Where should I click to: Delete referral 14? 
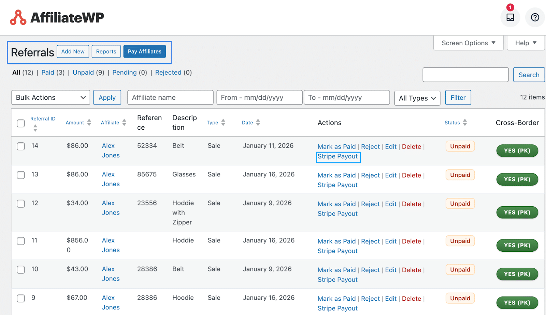click(x=412, y=147)
